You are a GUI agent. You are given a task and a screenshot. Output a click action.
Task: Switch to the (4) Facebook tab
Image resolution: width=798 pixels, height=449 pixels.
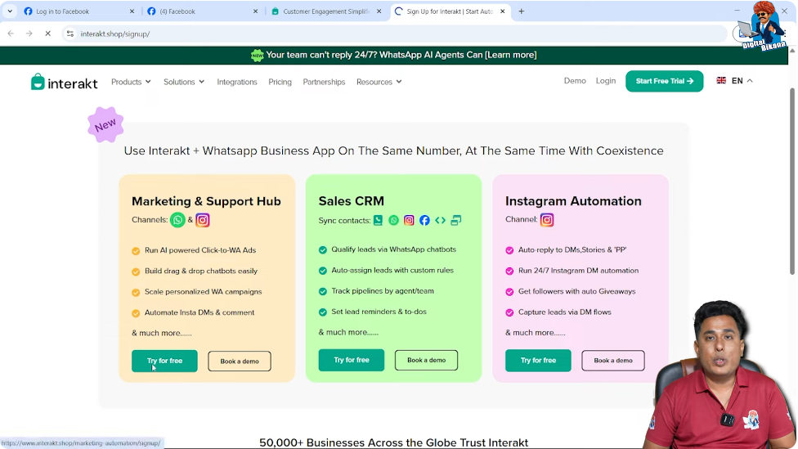[x=201, y=11]
